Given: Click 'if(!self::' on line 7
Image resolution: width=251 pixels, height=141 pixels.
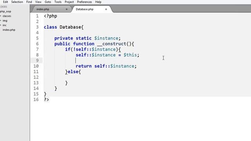Looking at the screenshot, I should click(x=78, y=49).
